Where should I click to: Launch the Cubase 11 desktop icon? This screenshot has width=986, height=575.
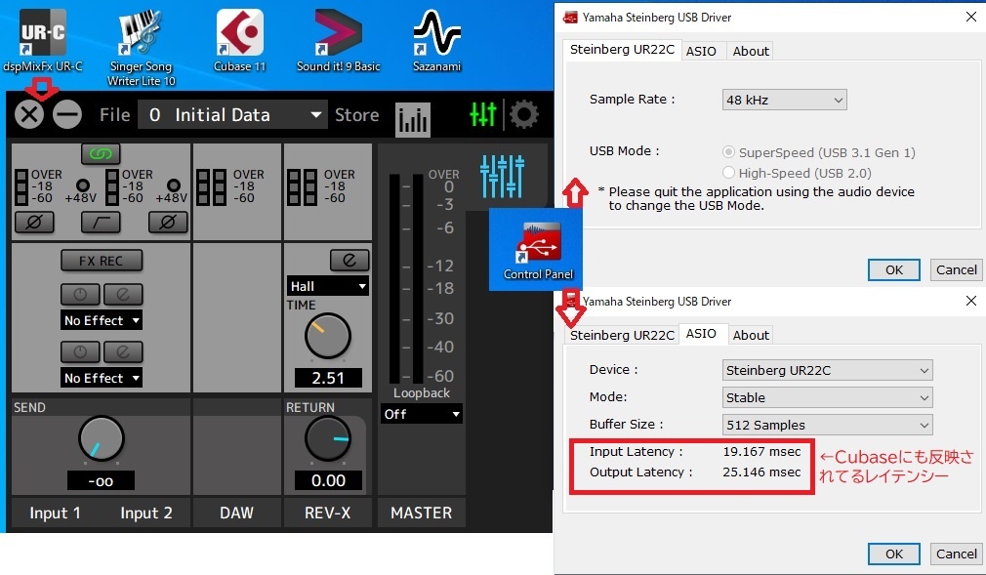pos(239,41)
